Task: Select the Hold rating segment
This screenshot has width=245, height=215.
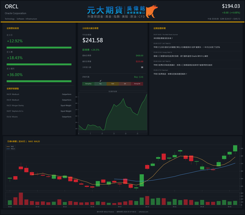Action: pos(113,84)
